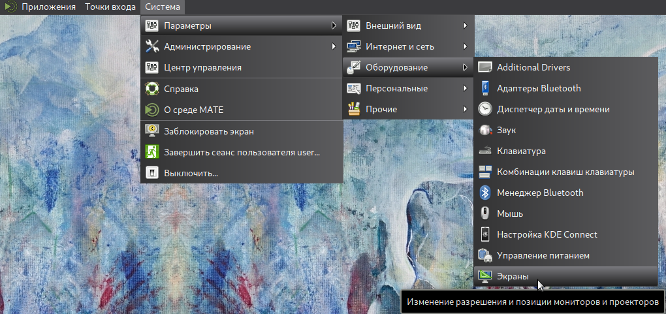Click the Экраны monitor icon
The width and height of the screenshot is (666, 314).
tap(485, 277)
